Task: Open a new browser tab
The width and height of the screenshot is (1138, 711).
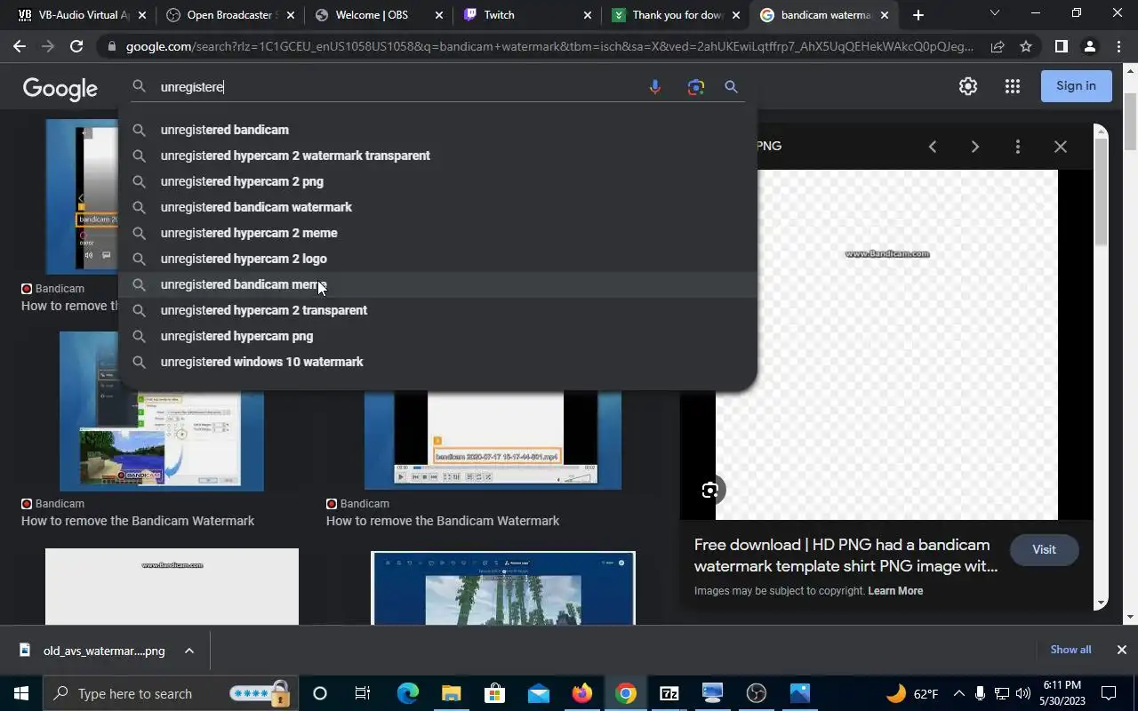Action: click(x=918, y=15)
